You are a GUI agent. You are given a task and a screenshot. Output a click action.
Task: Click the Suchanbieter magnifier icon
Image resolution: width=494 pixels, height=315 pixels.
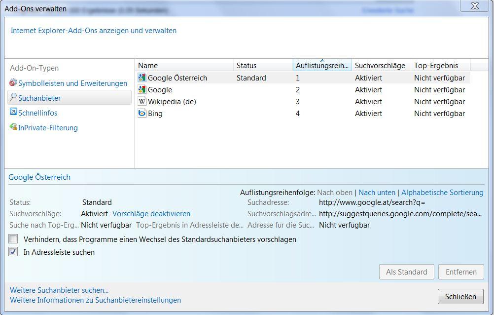coord(13,97)
